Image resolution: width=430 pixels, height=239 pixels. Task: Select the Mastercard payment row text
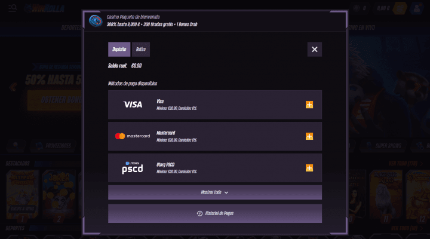point(176,136)
